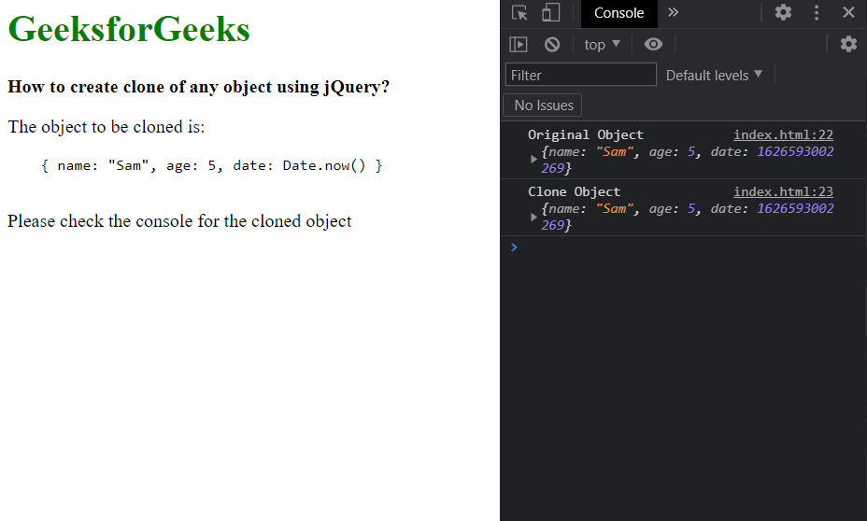The image size is (867, 521).
Task: Expand the Original Object log entry
Action: pyautogui.click(x=533, y=159)
